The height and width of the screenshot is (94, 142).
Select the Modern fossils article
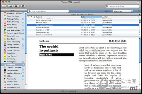tap(83, 23)
